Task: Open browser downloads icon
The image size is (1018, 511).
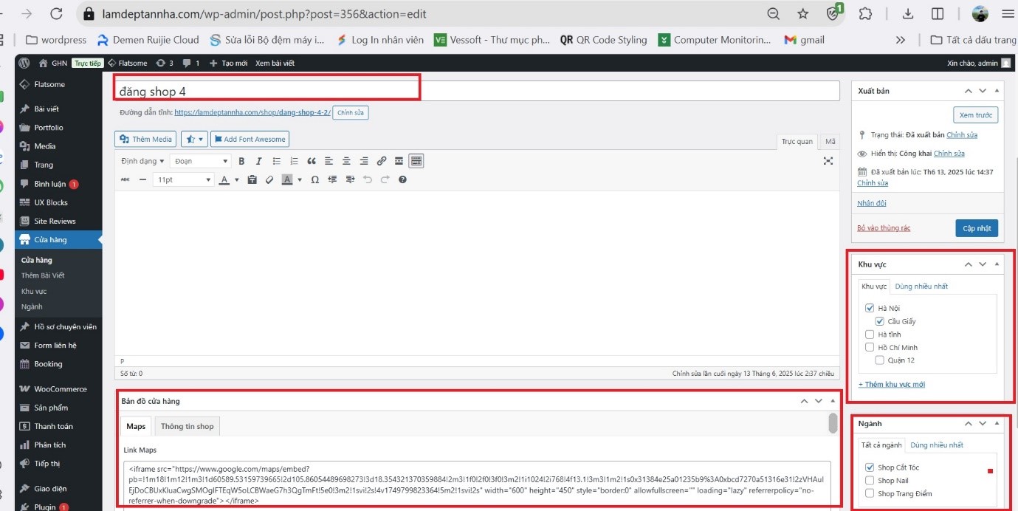Action: (x=908, y=14)
